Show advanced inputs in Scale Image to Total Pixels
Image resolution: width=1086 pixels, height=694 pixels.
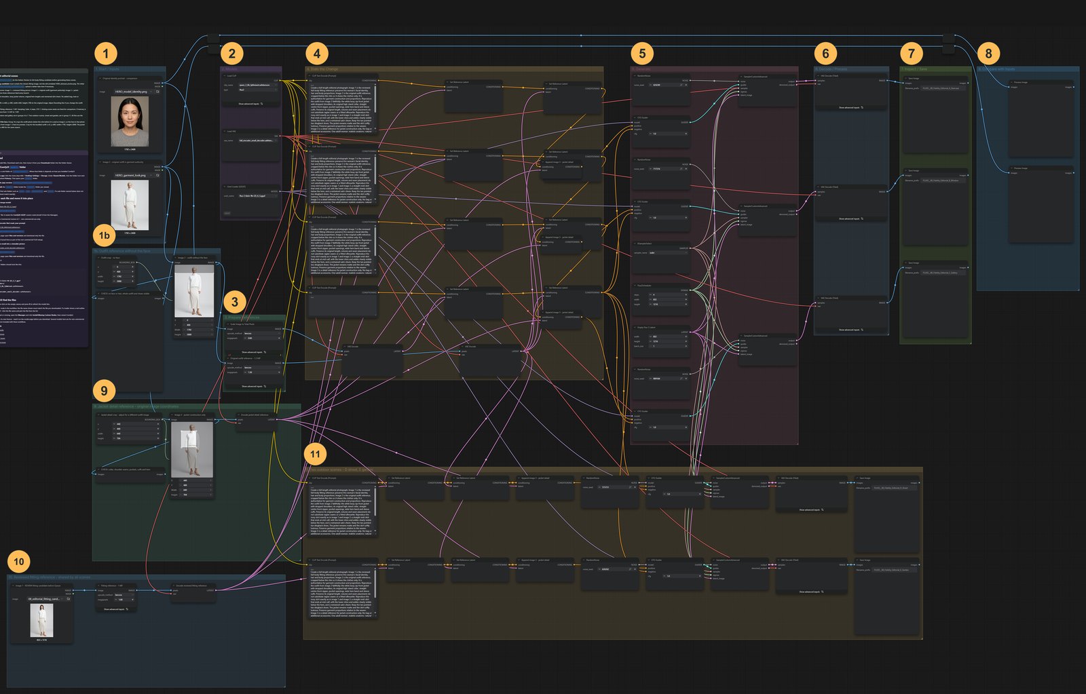point(254,352)
